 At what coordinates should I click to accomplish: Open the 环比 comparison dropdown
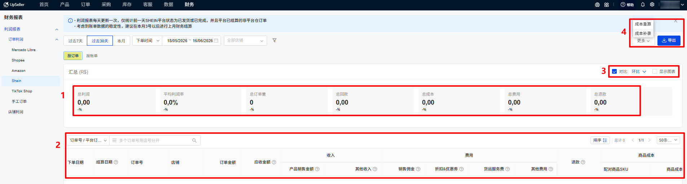pyautogui.click(x=639, y=72)
